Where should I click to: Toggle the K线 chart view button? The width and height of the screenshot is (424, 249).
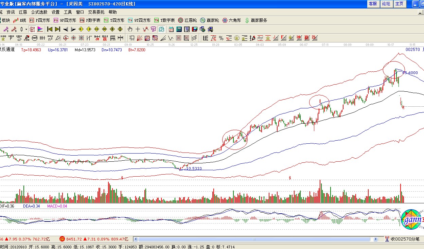click(20, 20)
